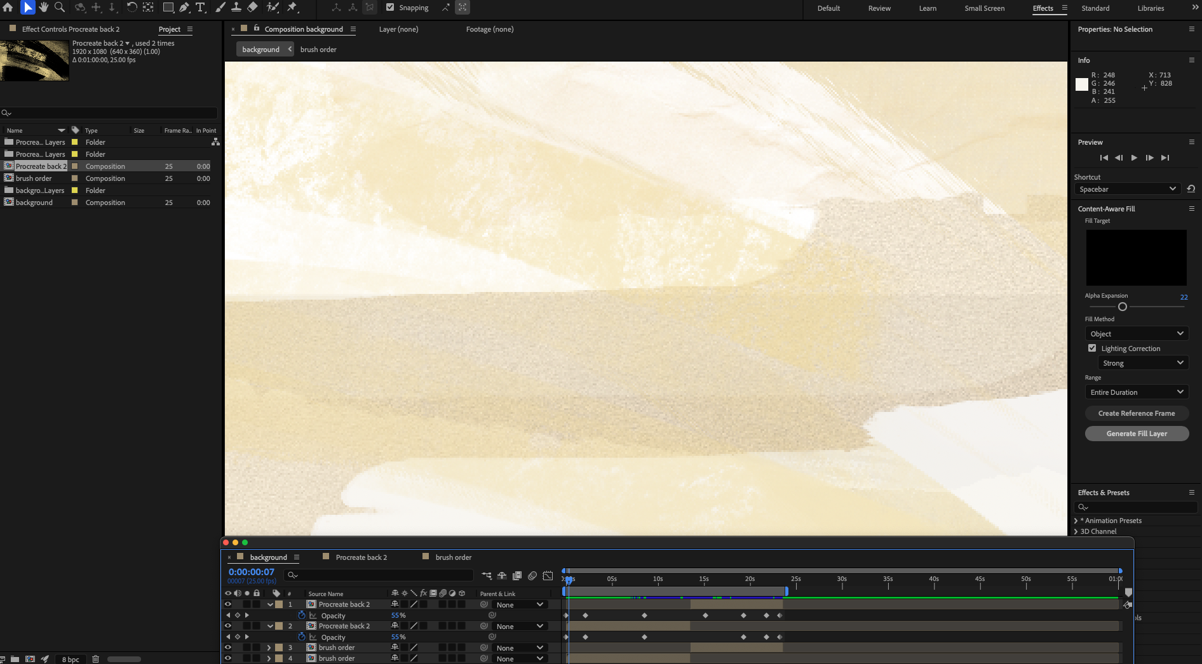Open composition mini-flowchart in timeline
This screenshot has height=664, width=1202.
(487, 576)
